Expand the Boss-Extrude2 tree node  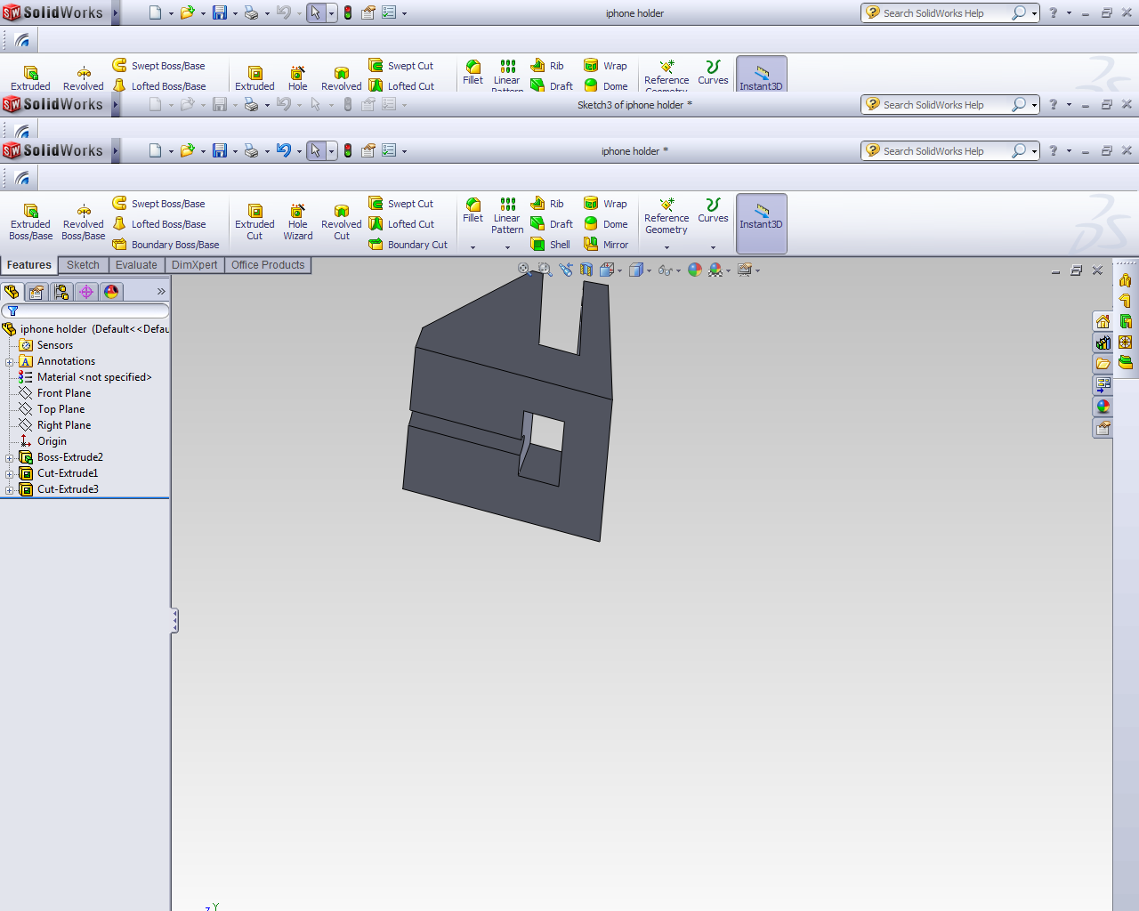coord(10,457)
